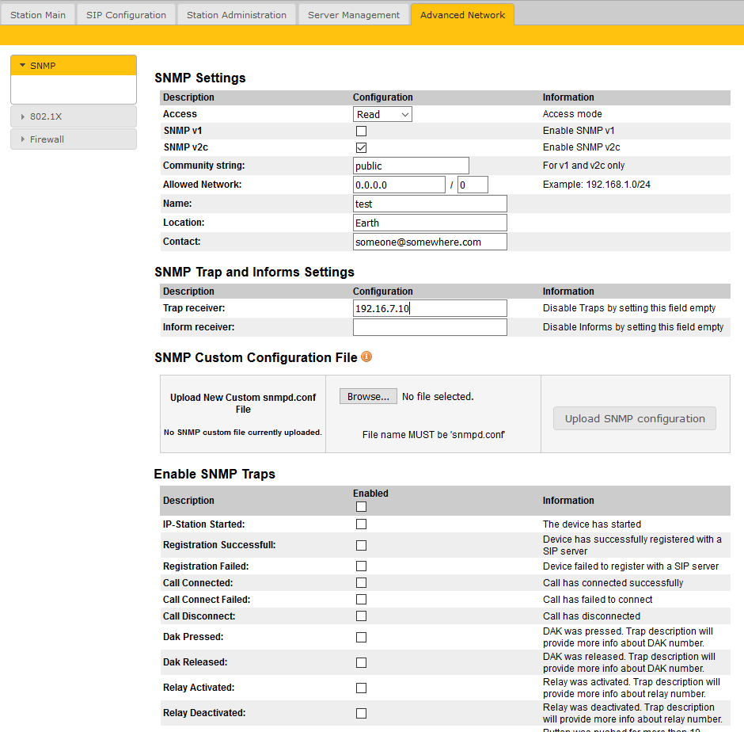This screenshot has height=732, width=744.
Task: Enable the Relay Activated trap
Action: click(x=361, y=688)
